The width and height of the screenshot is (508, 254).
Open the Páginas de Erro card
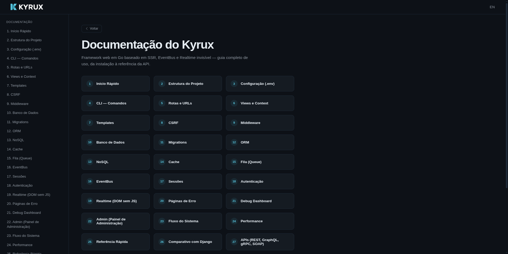click(188, 201)
